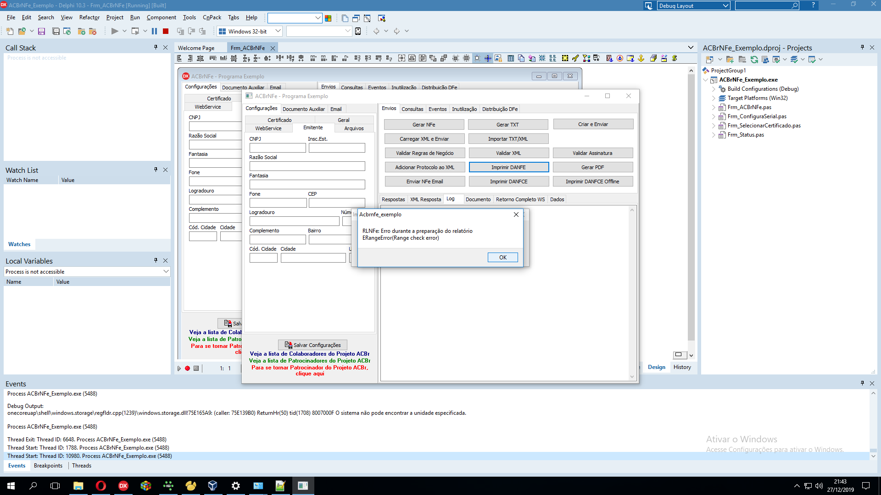Expand Build Configurations (Debug) node
This screenshot has height=495, width=881.
tap(714, 89)
